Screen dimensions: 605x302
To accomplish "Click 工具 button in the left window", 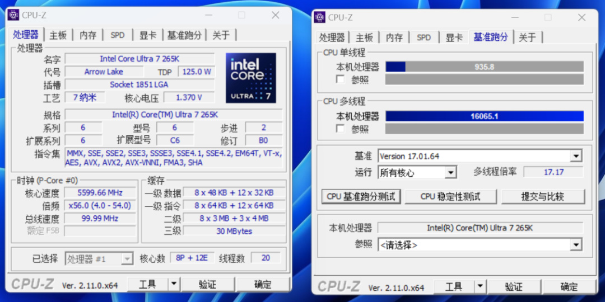I will (x=148, y=285).
